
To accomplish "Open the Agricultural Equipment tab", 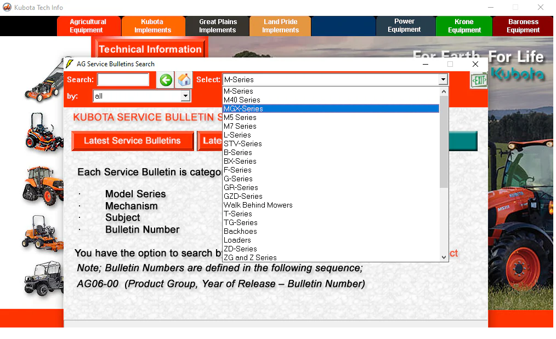I will tap(88, 26).
